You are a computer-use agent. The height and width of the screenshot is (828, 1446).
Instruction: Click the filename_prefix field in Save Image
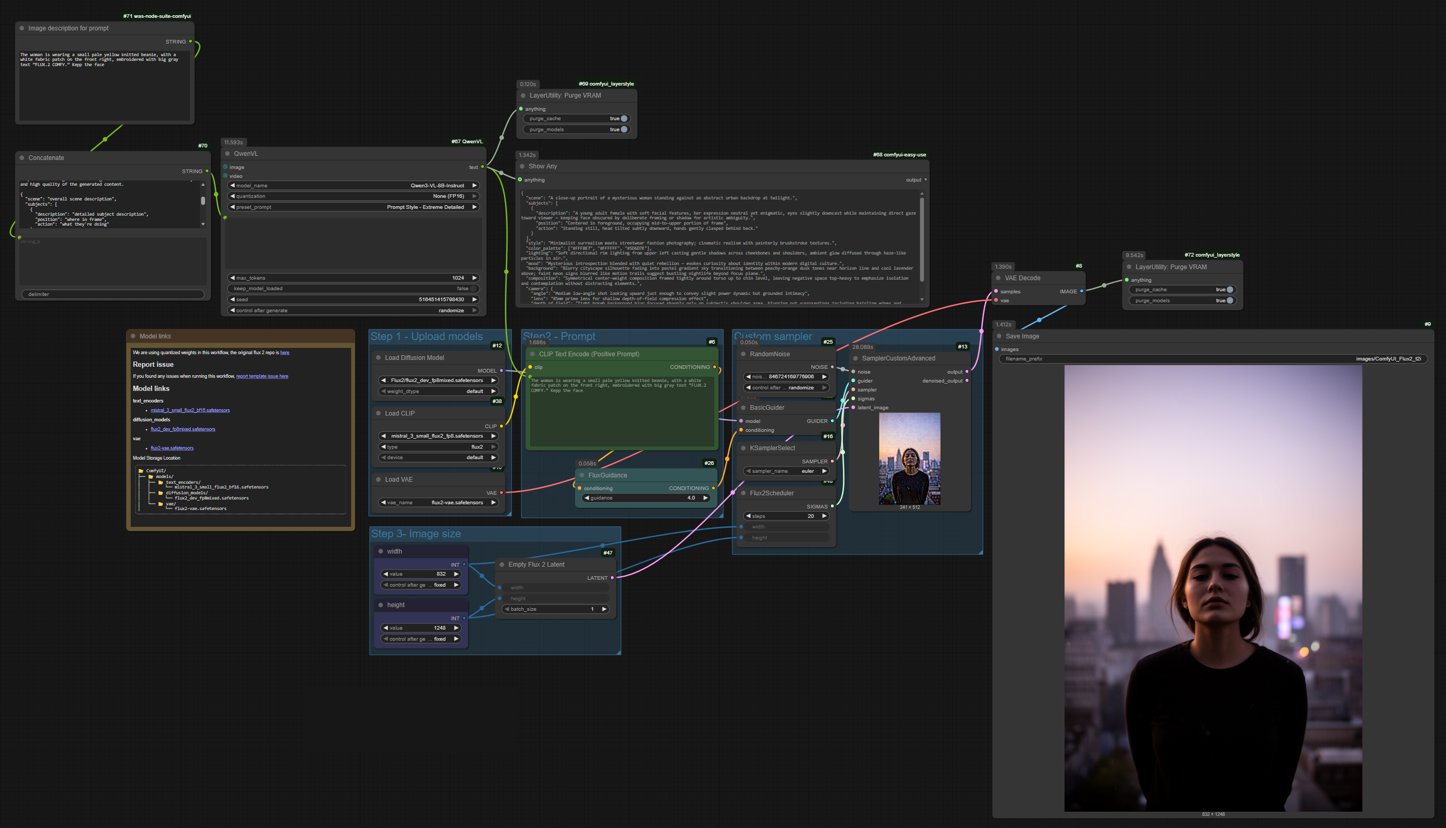pos(1212,359)
